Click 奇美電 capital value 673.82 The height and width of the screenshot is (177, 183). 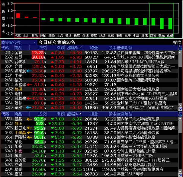(x=109, y=160)
